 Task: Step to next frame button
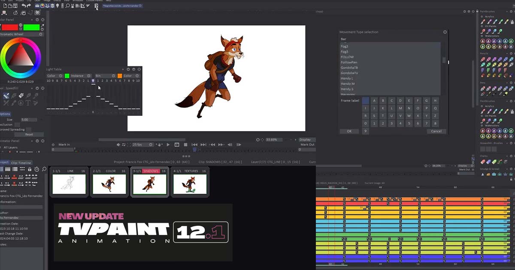click(239, 144)
